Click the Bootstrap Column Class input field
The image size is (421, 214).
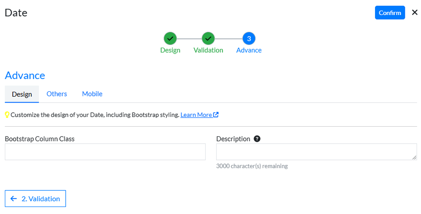(x=105, y=152)
